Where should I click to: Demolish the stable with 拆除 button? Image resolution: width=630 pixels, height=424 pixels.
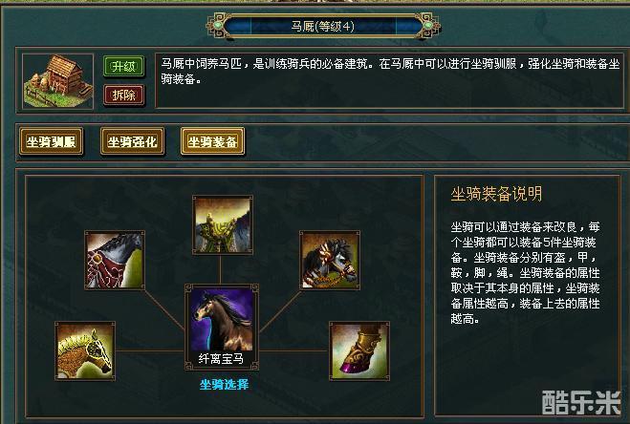click(123, 95)
